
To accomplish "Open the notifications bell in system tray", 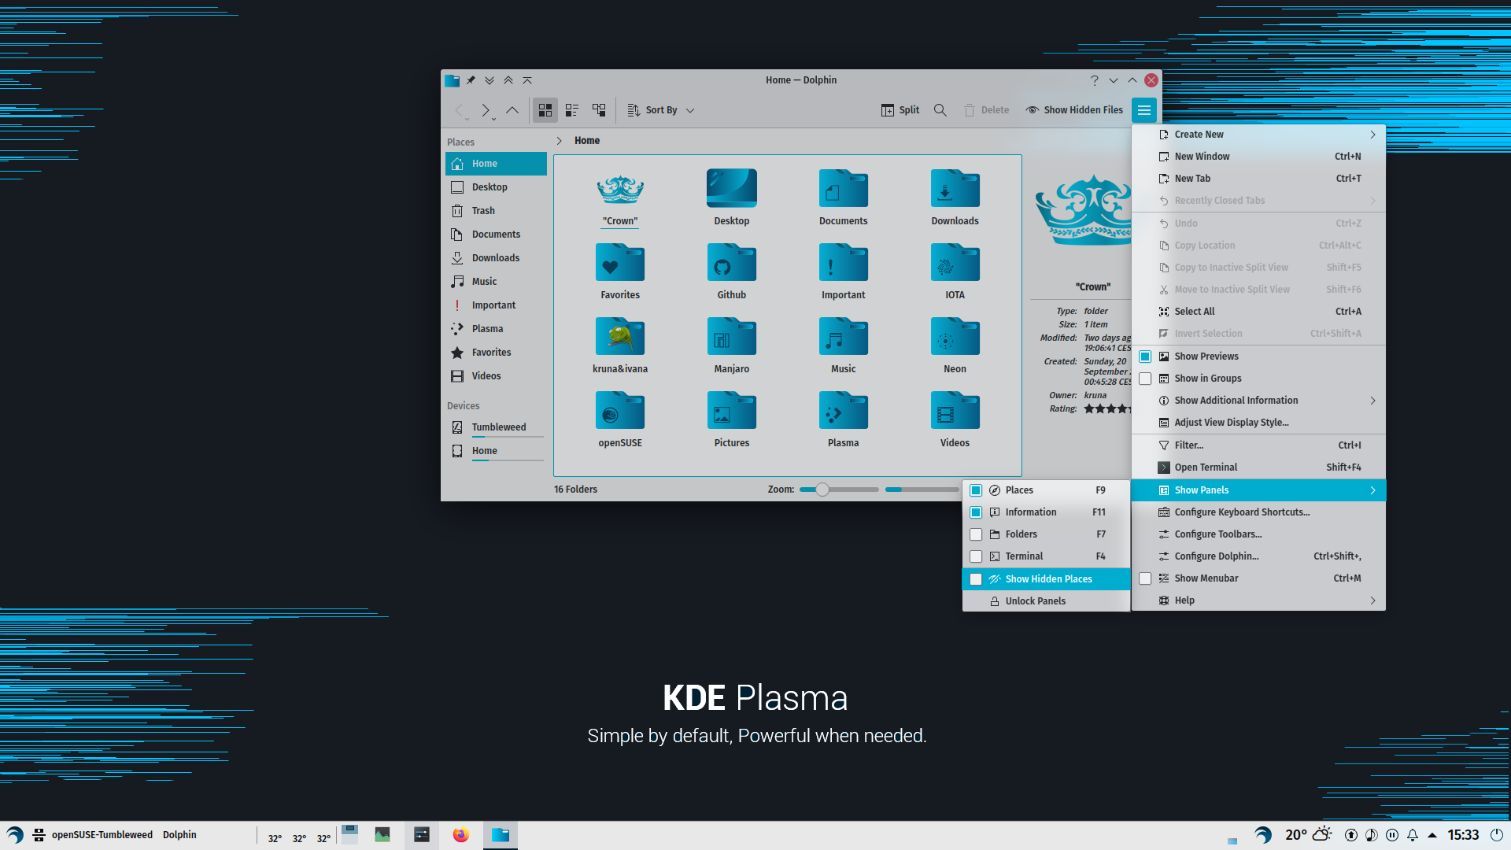I will click(x=1413, y=835).
